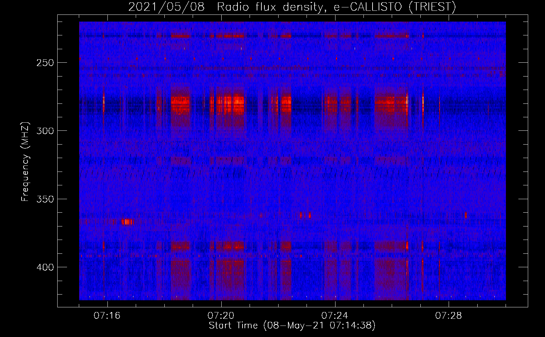Click the 250 frequency tick label
This screenshot has height=337, width=545.
tap(45, 63)
